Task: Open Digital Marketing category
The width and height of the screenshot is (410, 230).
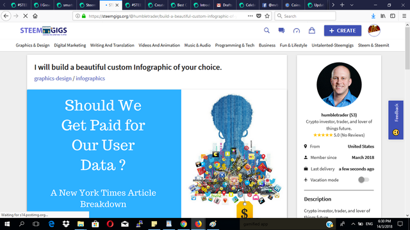Action: click(70, 45)
